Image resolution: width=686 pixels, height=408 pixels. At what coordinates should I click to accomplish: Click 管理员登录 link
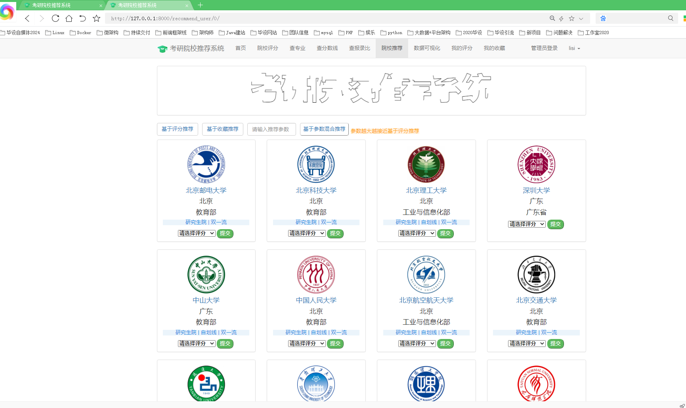point(544,48)
